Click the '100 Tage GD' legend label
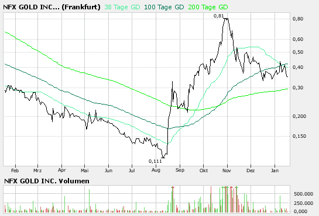 (x=164, y=8)
